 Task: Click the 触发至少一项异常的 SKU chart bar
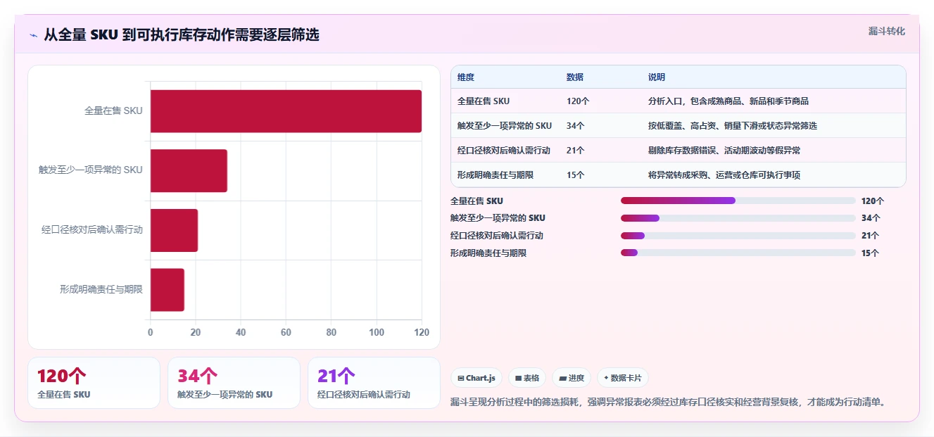pyautogui.click(x=189, y=170)
